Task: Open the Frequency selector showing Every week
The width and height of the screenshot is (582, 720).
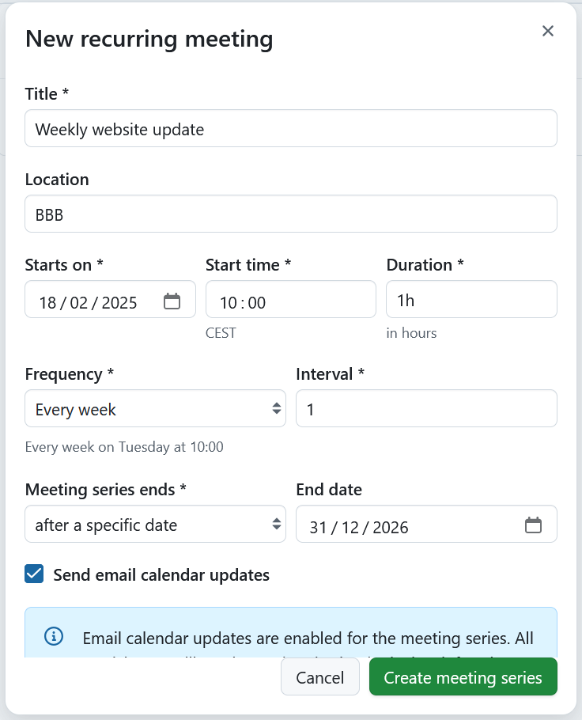Action: point(155,408)
